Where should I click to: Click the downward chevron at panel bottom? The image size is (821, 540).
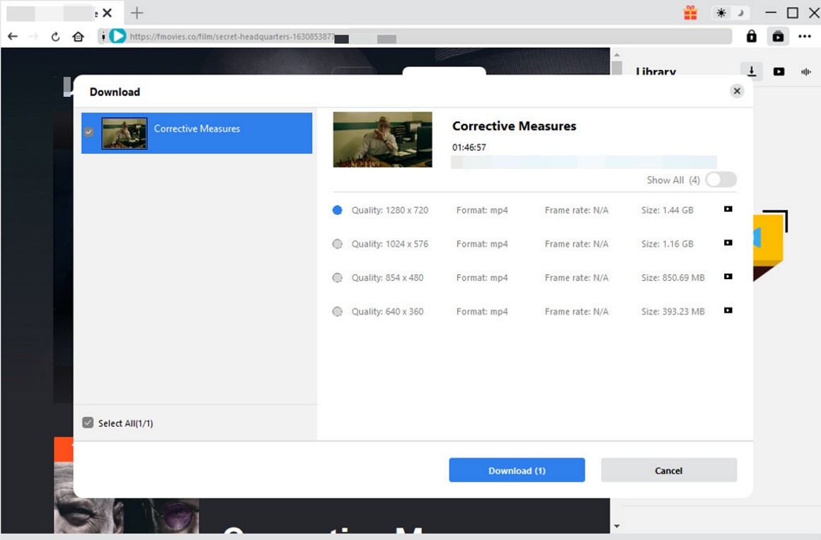tap(616, 525)
